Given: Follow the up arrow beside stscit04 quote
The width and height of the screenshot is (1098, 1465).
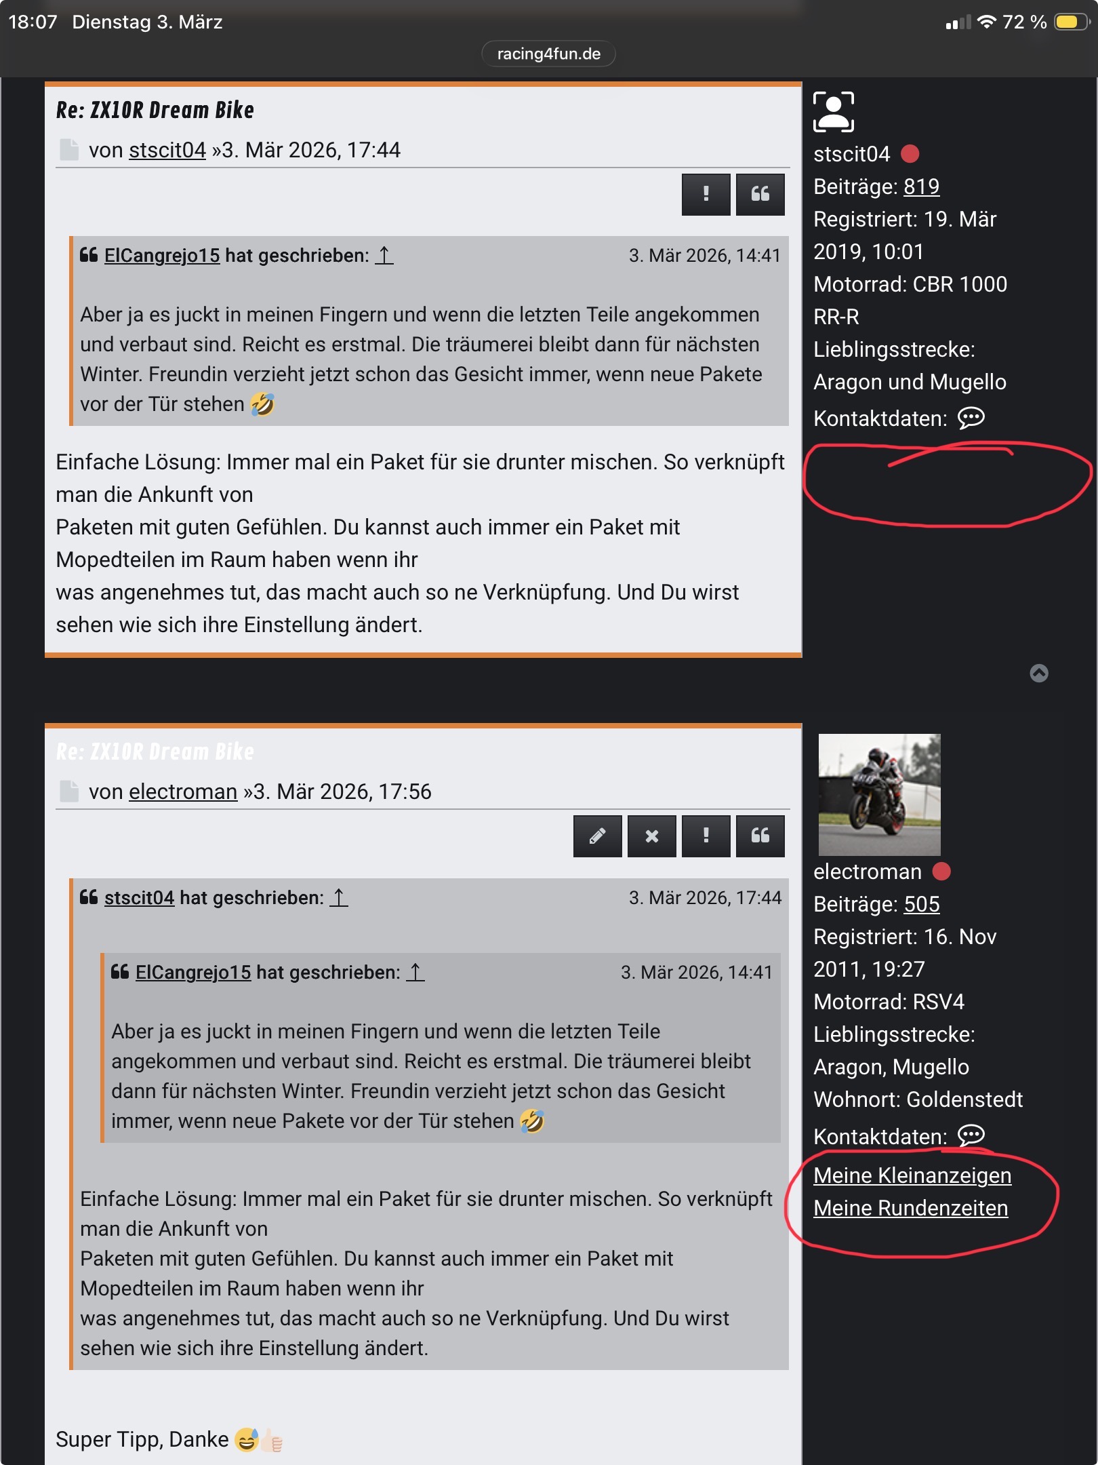Looking at the screenshot, I should (339, 898).
